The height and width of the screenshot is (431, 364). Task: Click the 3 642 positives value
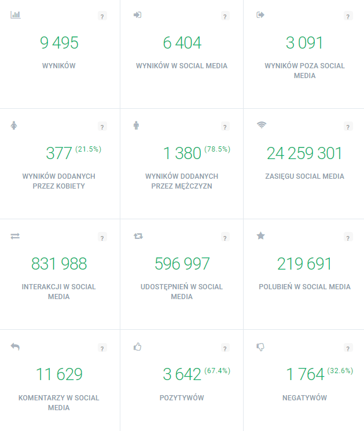[182, 374]
